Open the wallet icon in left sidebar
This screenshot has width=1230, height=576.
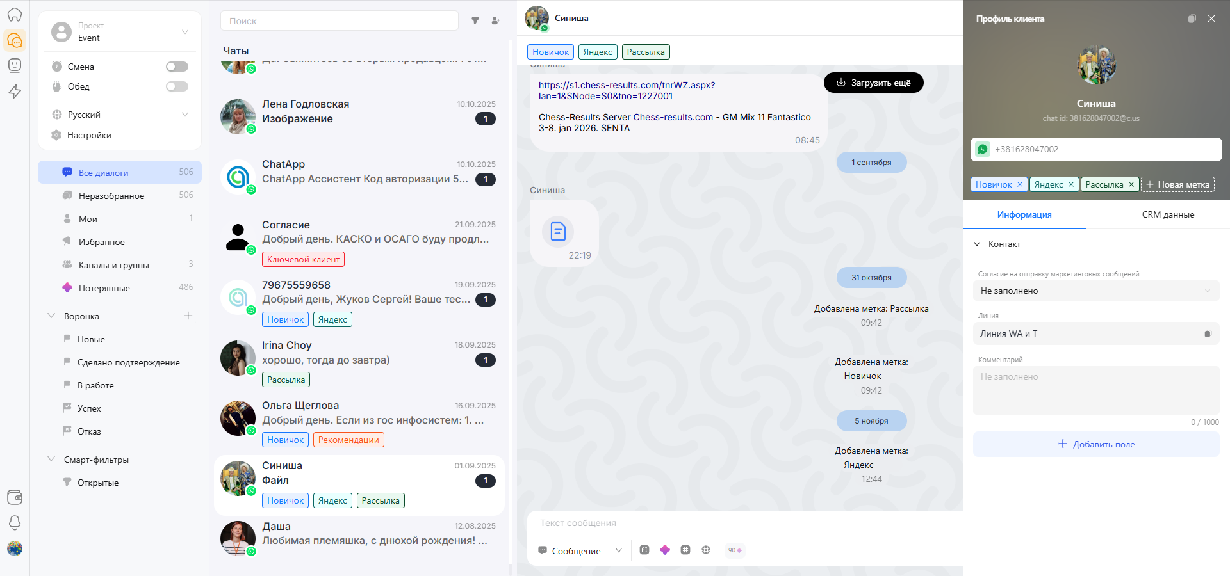coord(15,497)
